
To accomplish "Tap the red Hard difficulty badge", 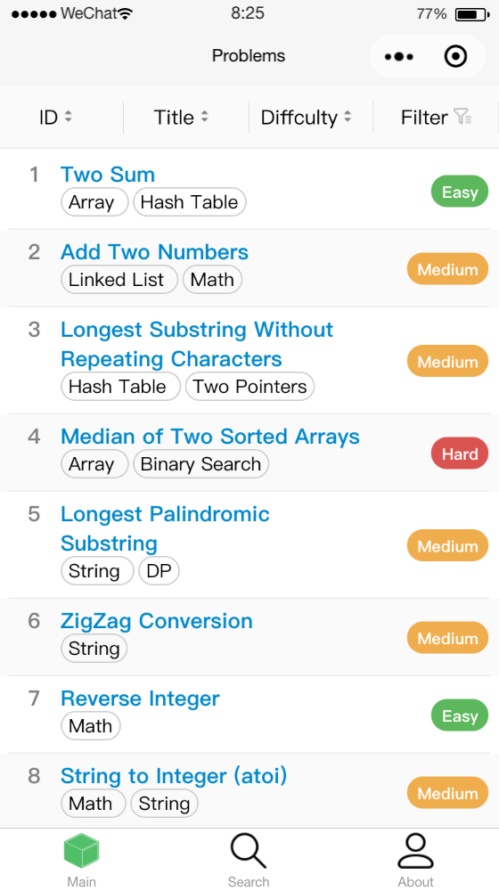I will click(x=460, y=454).
